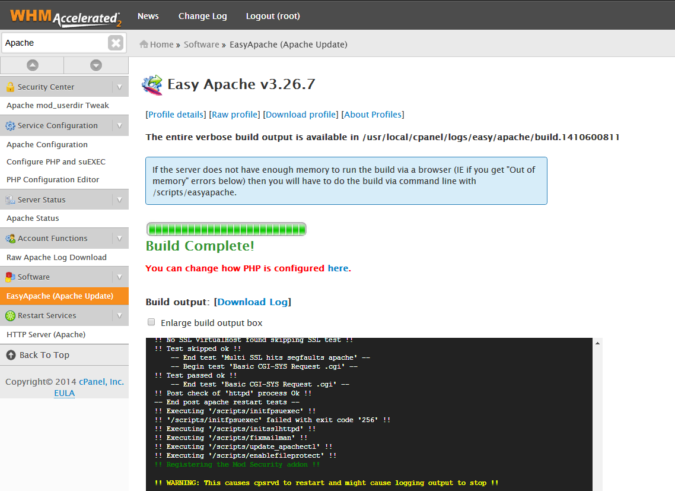The height and width of the screenshot is (491, 675).
Task: Click the Account Functions users icon
Action: (x=10, y=239)
